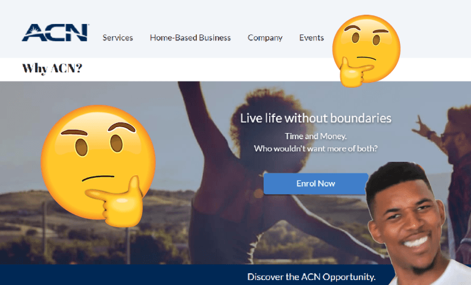Click the large thinking face emoji
This screenshot has height=285, width=471.
point(98,165)
